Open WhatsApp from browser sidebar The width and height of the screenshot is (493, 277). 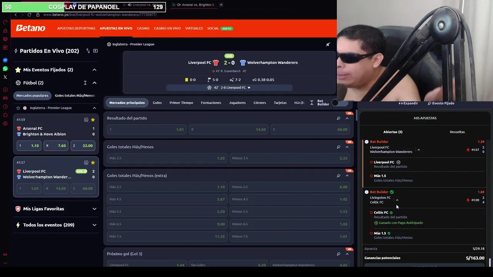click(5, 68)
